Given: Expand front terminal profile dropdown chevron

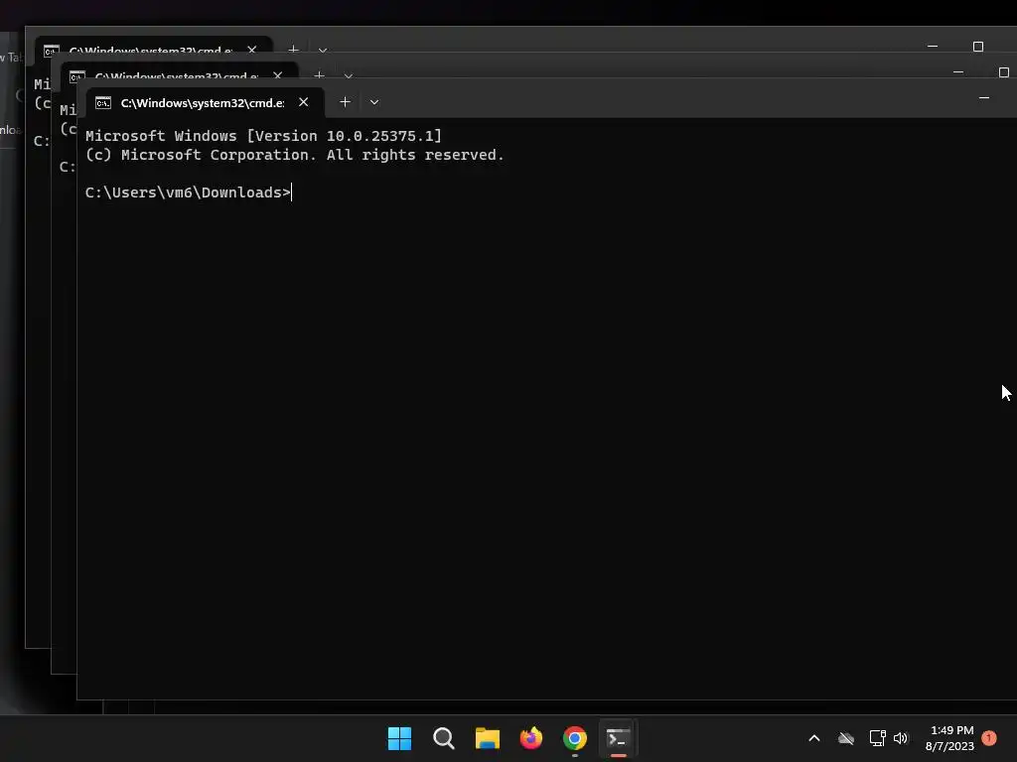Looking at the screenshot, I should pos(374,102).
